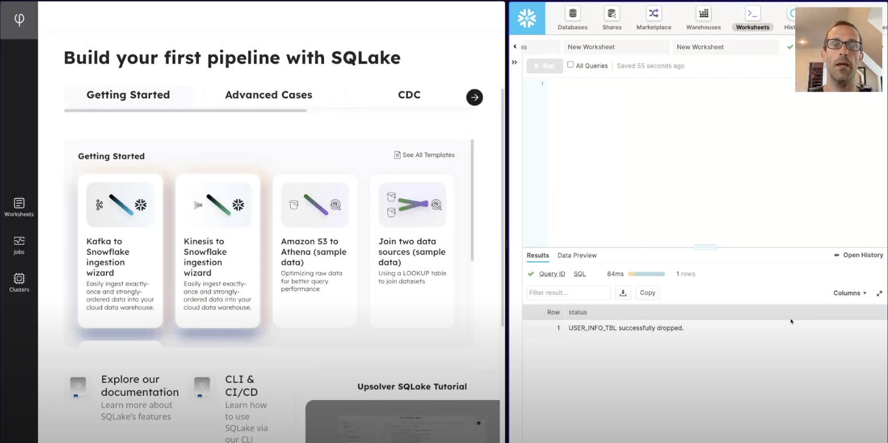Open Kinesis to Snowflake ingestion wizard card

[218, 251]
